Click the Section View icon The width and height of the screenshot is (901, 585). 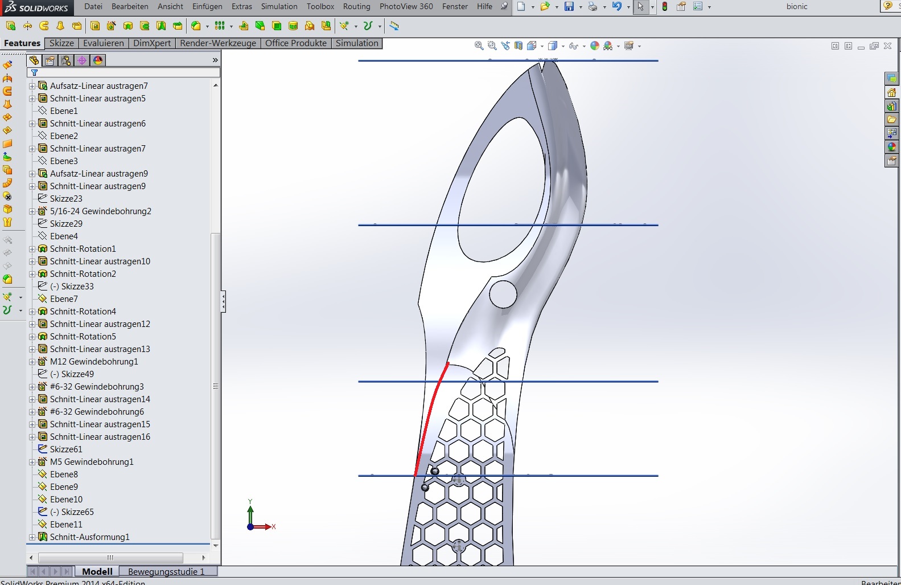click(x=519, y=46)
